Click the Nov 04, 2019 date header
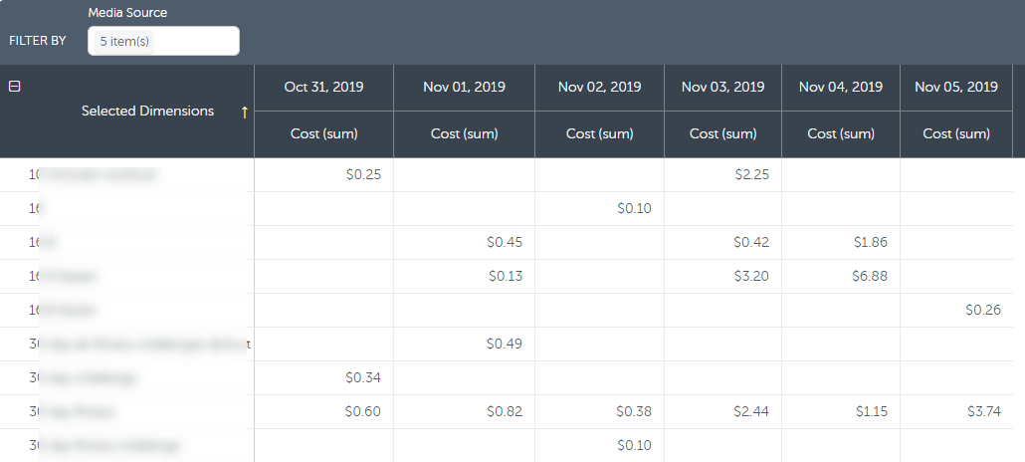 coord(841,88)
